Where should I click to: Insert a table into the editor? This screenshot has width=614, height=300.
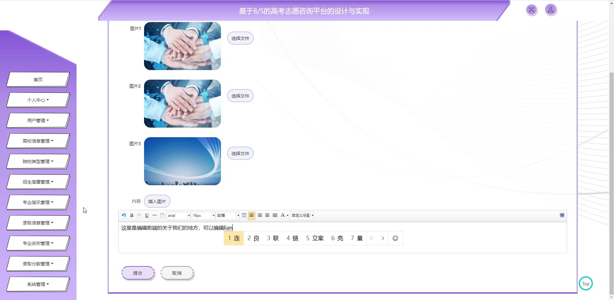pyautogui.click(x=244, y=215)
